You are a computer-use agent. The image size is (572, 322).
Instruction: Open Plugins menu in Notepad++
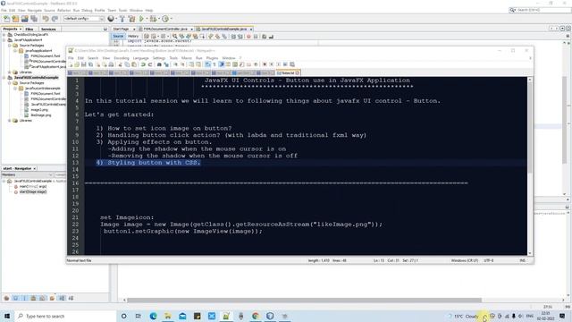tap(212, 58)
